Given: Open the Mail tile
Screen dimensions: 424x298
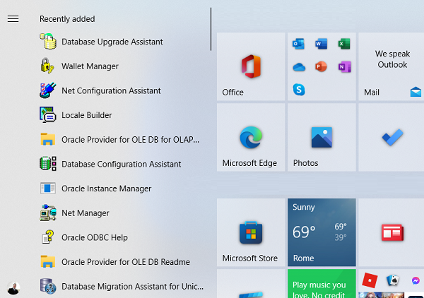Looking at the screenshot, I should (391, 66).
